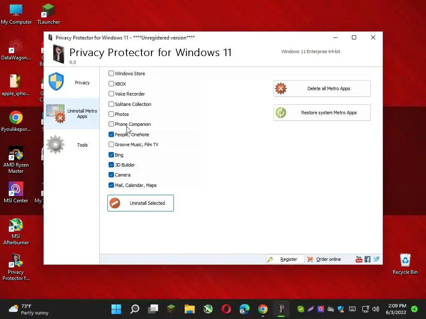Uncheck the Camera checkbox

click(111, 175)
